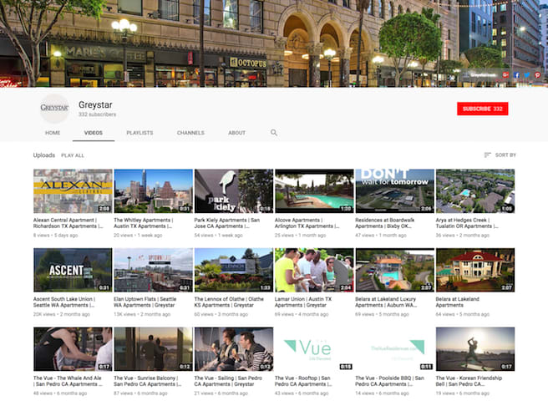Open the Residences at Boardwalk thumbnail
This screenshot has height=401, width=548.
pos(395,190)
